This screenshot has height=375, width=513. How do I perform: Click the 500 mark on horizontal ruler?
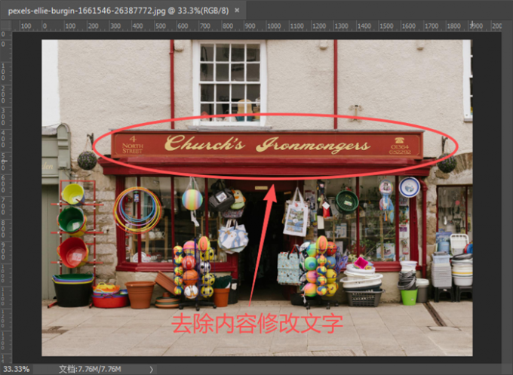click(160, 26)
